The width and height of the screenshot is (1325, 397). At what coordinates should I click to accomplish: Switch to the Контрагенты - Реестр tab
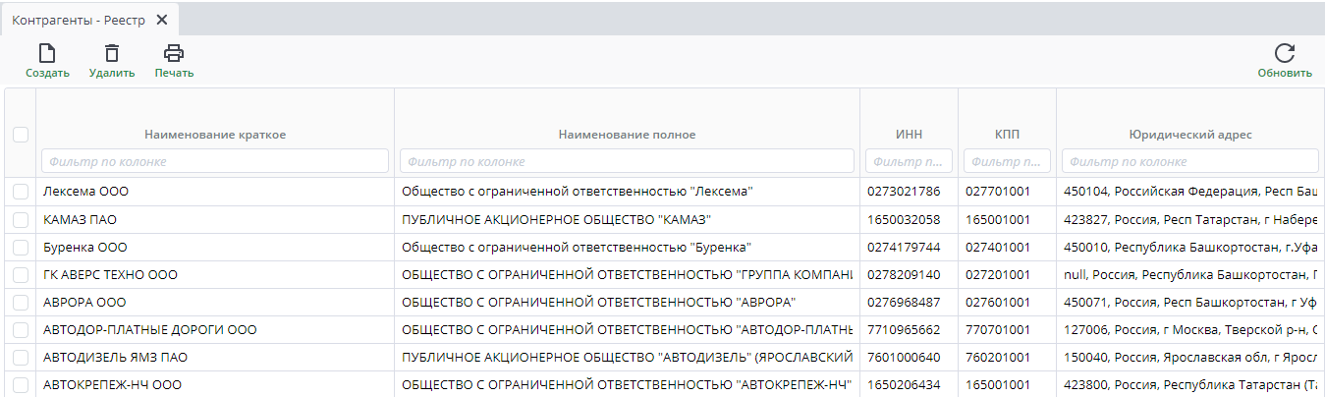pos(77,20)
